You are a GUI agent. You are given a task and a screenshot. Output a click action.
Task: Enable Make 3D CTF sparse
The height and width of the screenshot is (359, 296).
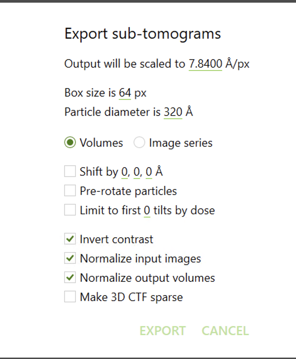[70, 297]
